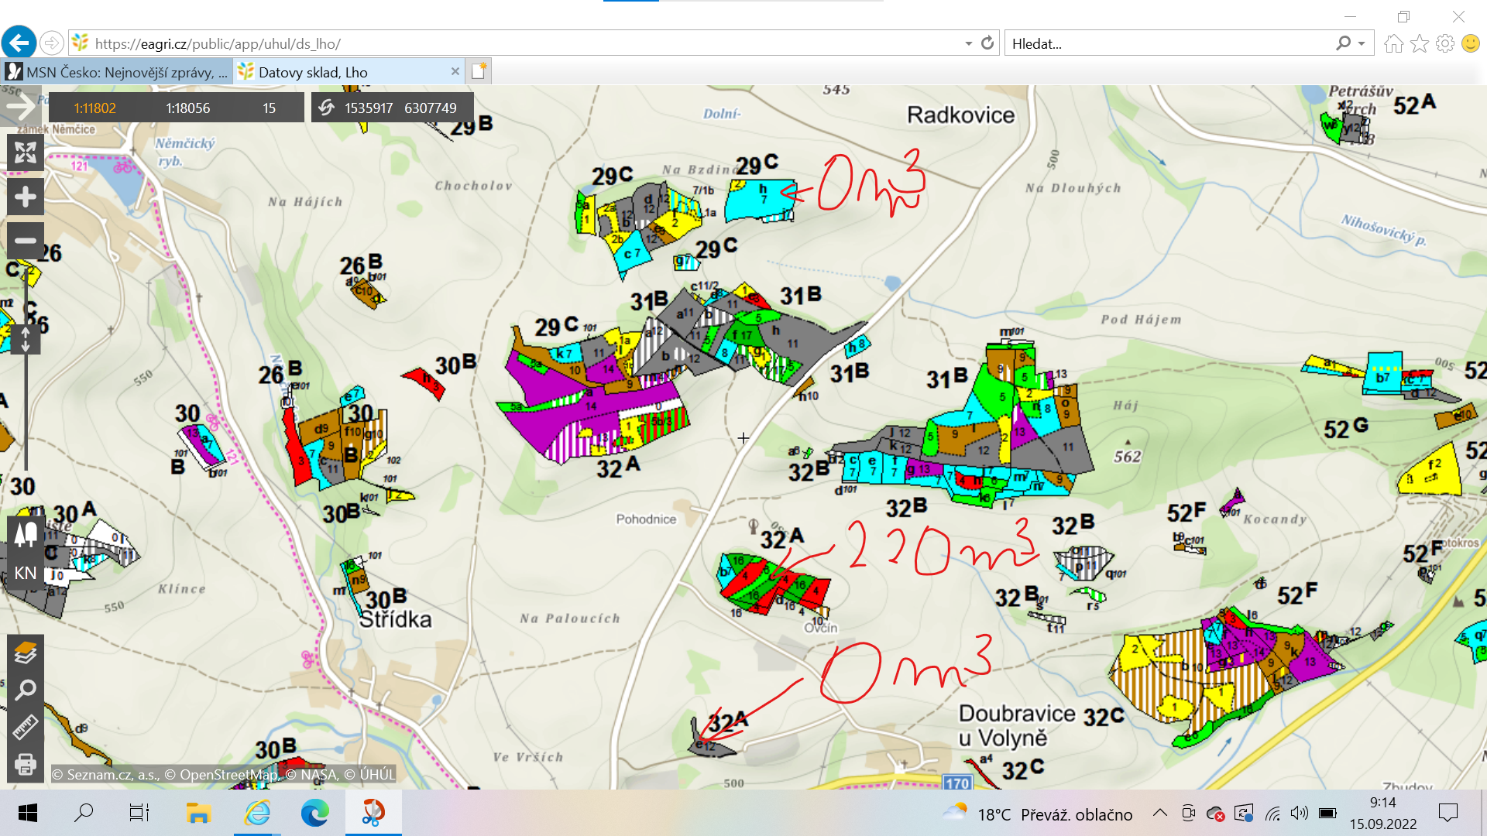Toggle forest layer tree icon
1487x836 pixels.
click(26, 534)
